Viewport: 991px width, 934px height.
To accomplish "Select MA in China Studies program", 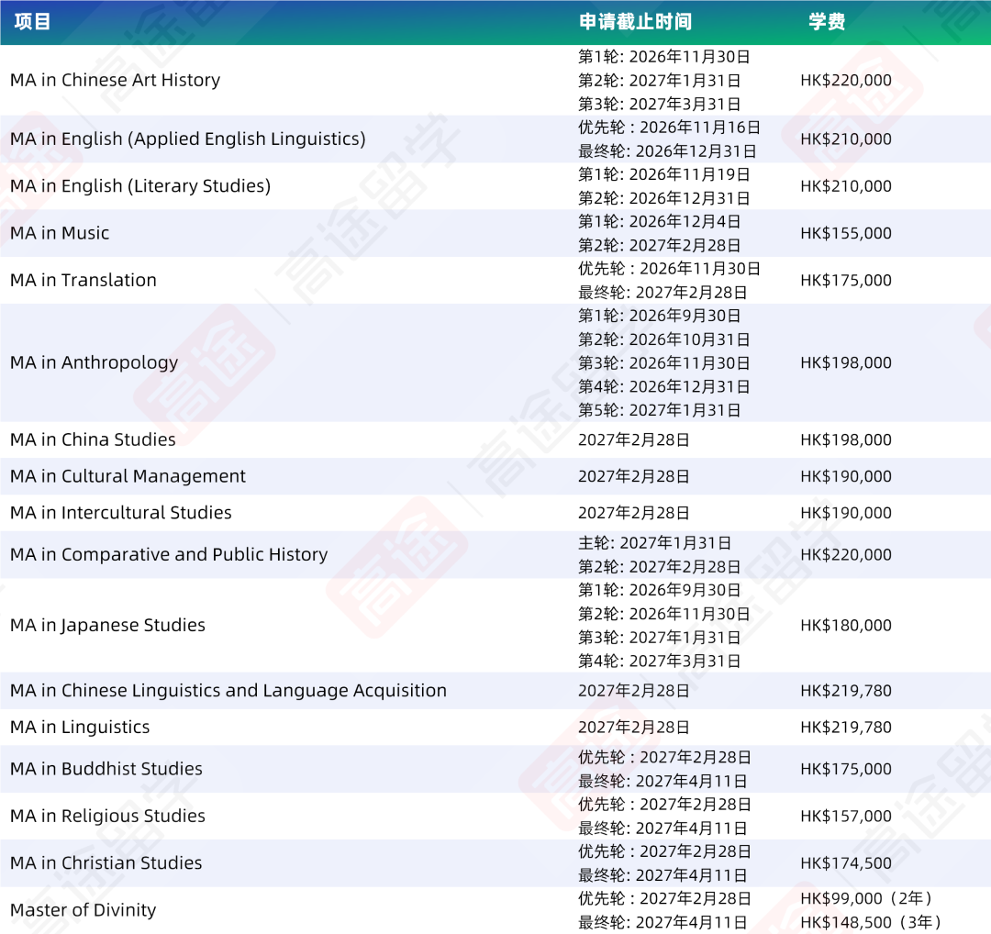I will (93, 439).
